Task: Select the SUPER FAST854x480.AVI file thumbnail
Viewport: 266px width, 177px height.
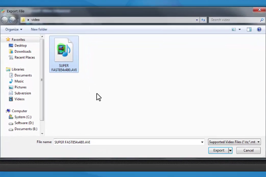Action: (64, 54)
